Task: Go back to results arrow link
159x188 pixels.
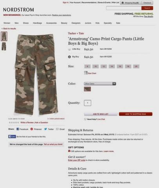Action: tap(9, 29)
